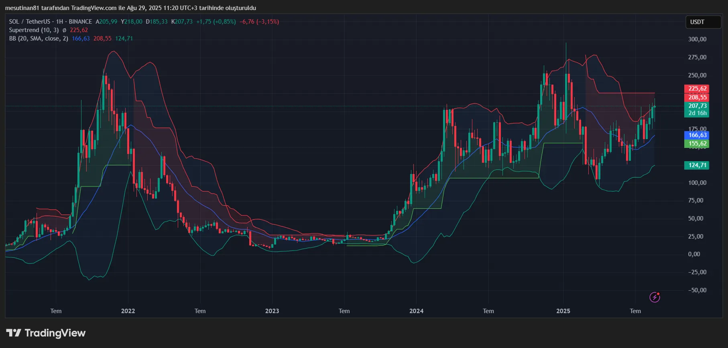Click the green 207,73 last-price axis label

697,106
